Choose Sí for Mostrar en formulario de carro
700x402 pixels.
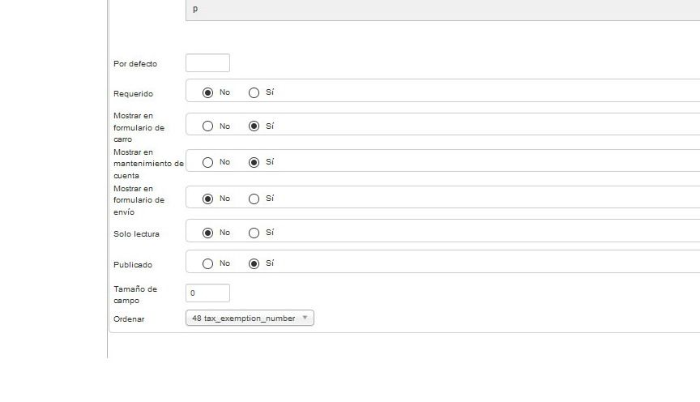[254, 126]
